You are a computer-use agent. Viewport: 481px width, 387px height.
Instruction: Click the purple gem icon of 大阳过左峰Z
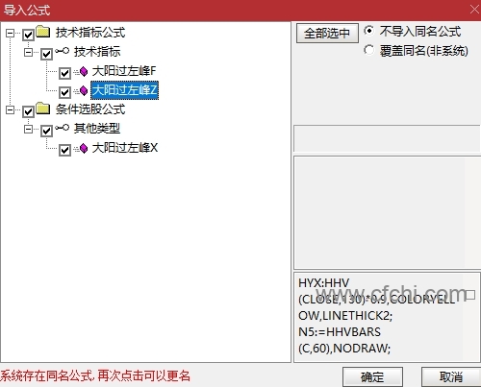point(84,91)
